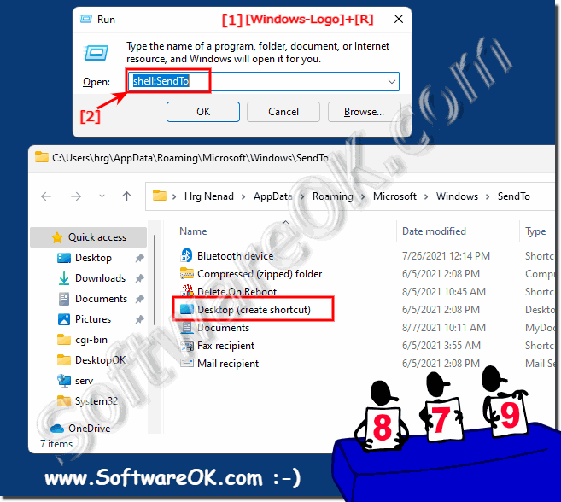Click the Fax recipient icon
561x502 pixels.
[187, 346]
